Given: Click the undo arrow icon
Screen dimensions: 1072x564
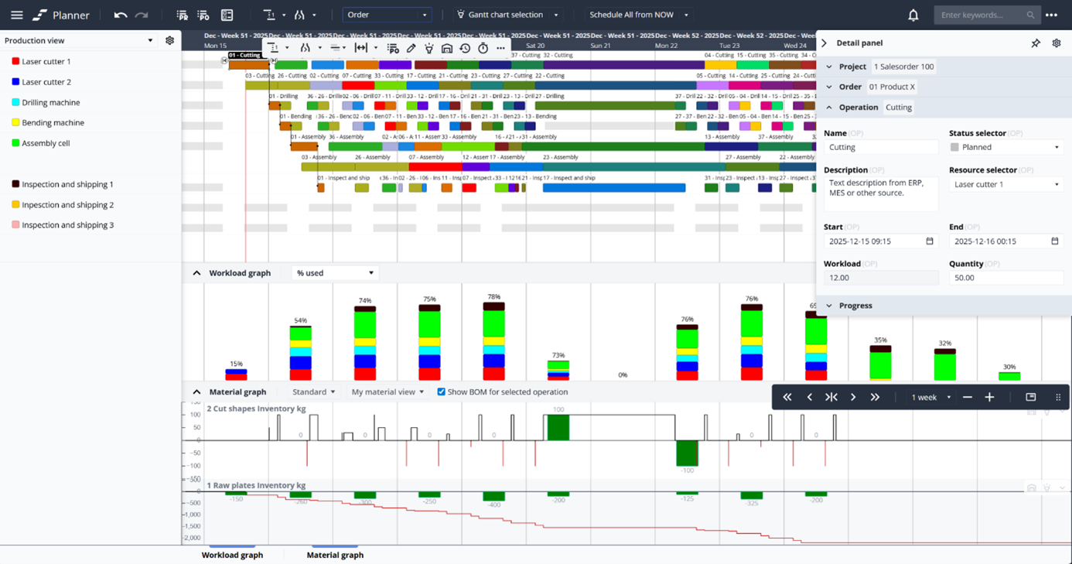Looking at the screenshot, I should coord(120,15).
